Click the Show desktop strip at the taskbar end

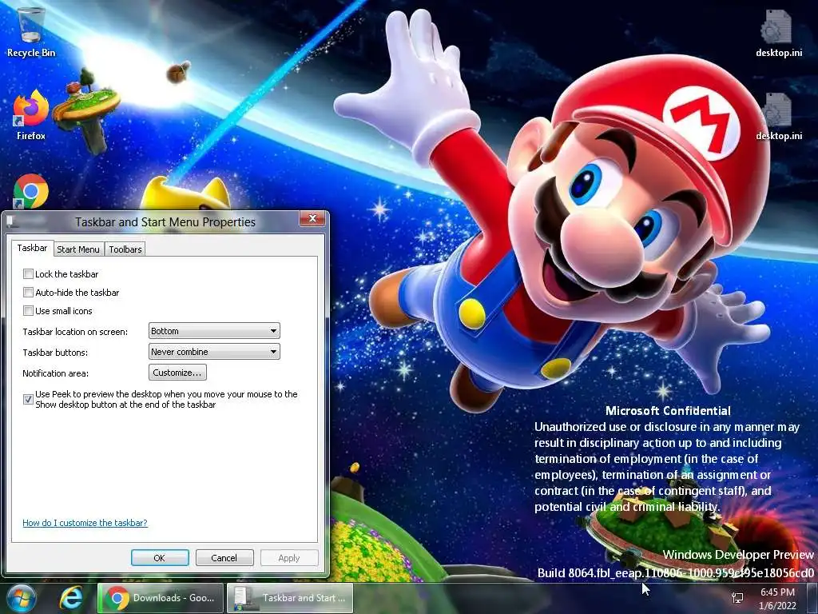click(x=814, y=598)
